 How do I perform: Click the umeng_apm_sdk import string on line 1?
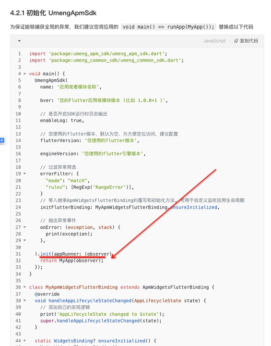point(106,54)
